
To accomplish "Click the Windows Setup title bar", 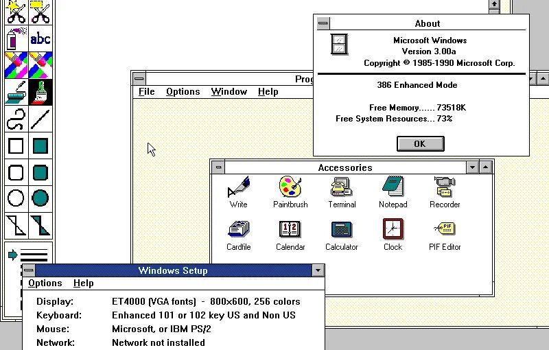I will click(x=173, y=270).
